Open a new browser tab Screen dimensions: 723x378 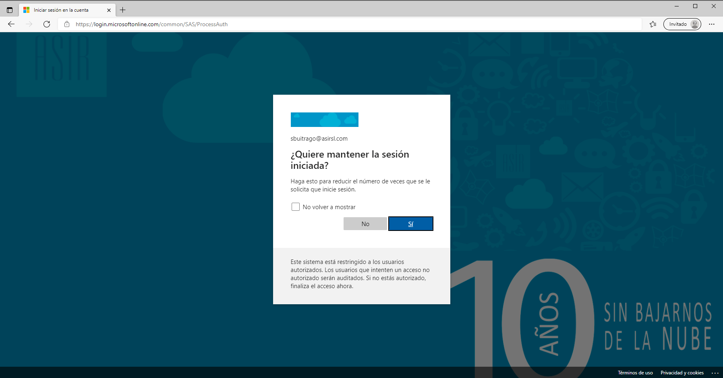coord(123,10)
